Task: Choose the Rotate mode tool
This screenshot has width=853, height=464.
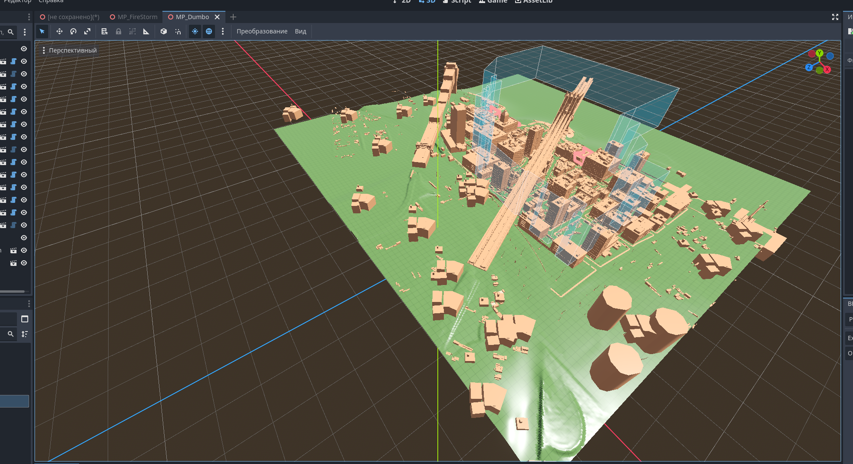Action: point(73,31)
